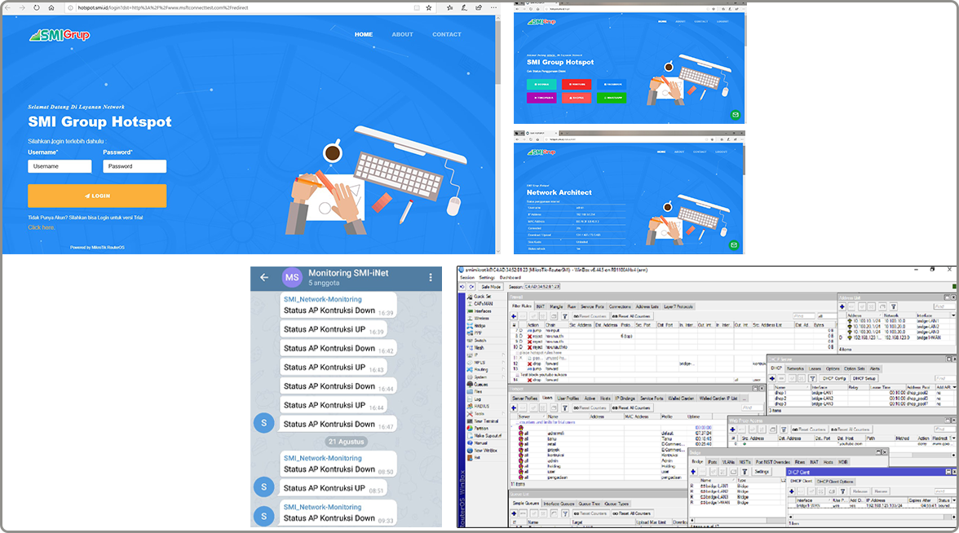959x533 pixels.
Task: Open HOME in the large hotspot page
Action: 364,34
